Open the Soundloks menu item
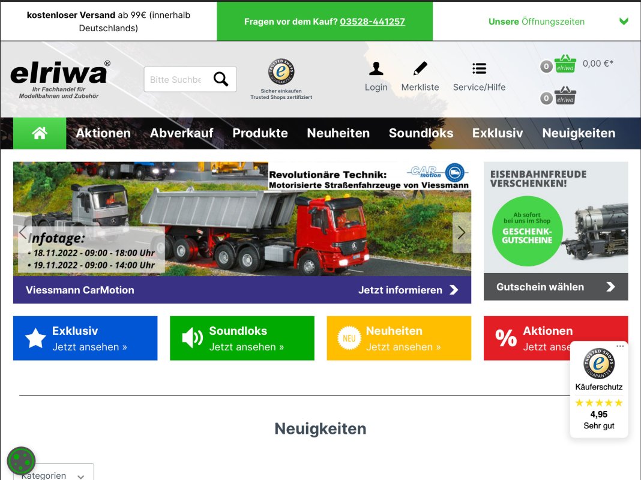The height and width of the screenshot is (480, 641). point(421,133)
